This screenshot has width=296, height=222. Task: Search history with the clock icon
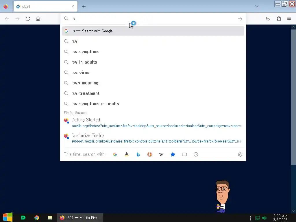tap(196, 154)
